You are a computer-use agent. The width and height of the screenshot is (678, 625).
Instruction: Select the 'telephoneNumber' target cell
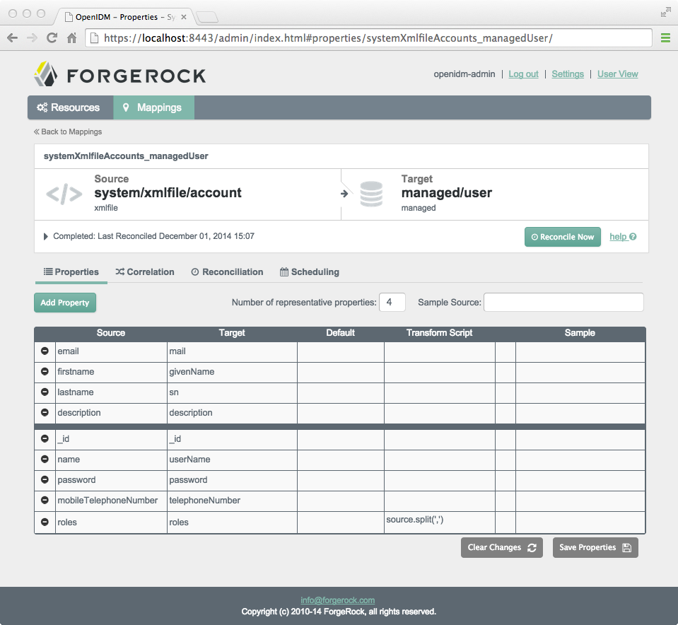point(232,501)
